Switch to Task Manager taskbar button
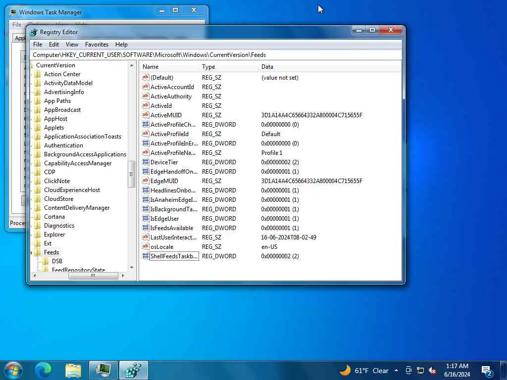Screen dimensions: 507x380 coord(103,370)
